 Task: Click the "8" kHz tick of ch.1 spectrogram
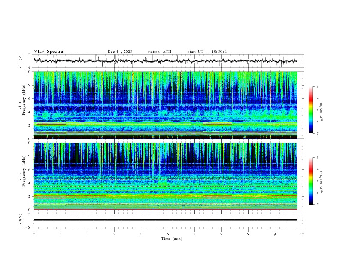coord(30,85)
